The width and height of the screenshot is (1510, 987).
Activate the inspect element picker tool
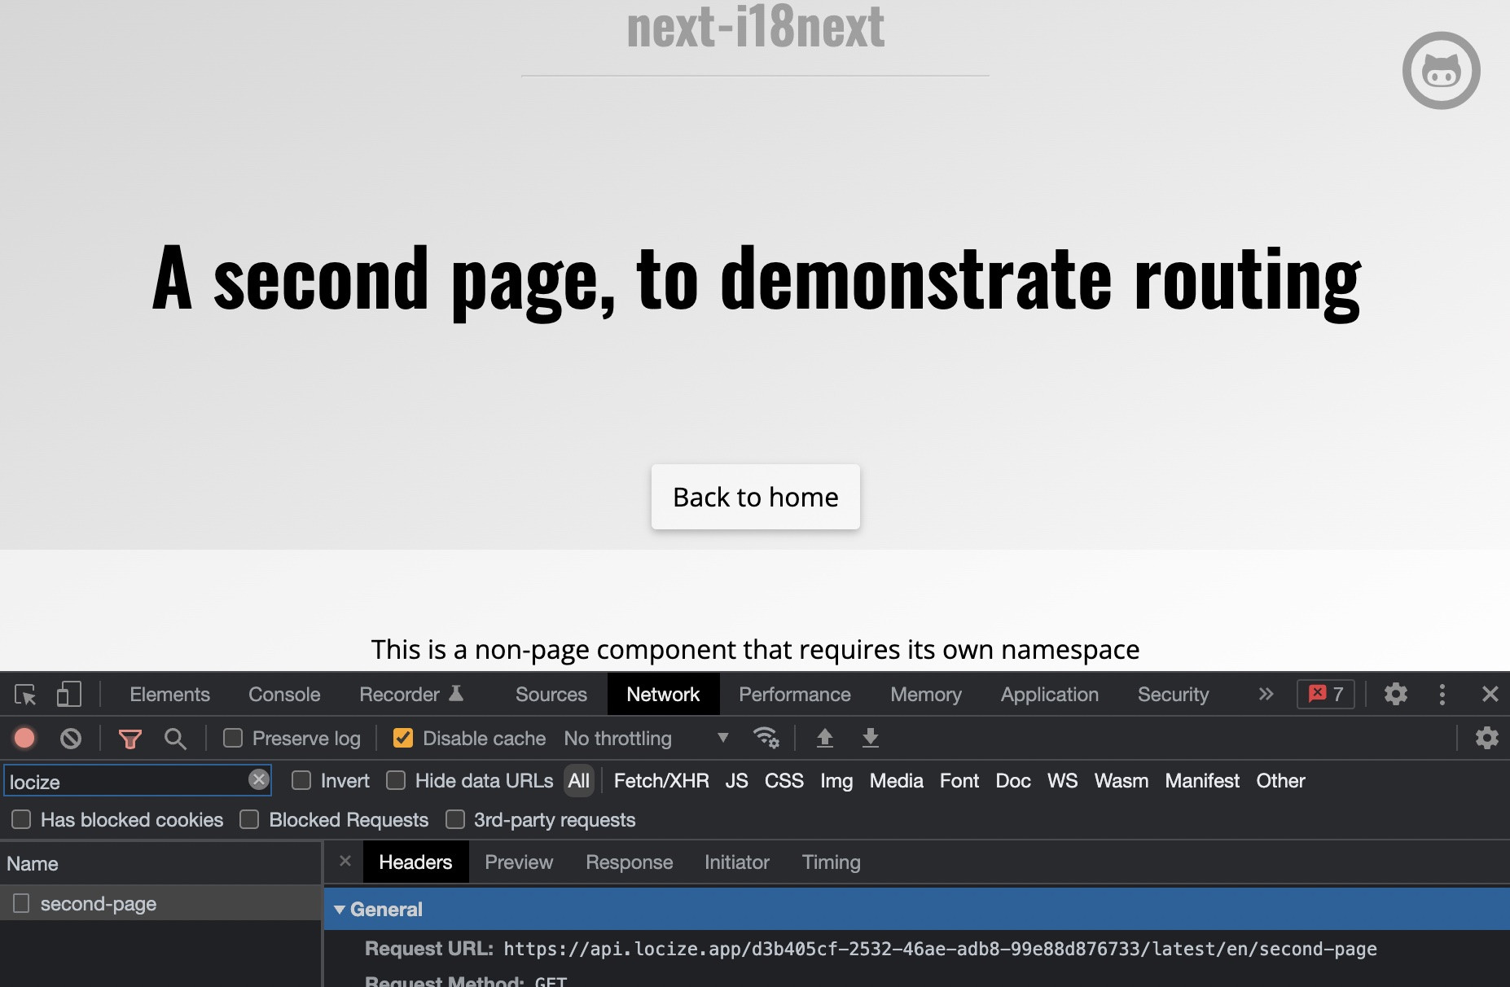[x=25, y=695]
